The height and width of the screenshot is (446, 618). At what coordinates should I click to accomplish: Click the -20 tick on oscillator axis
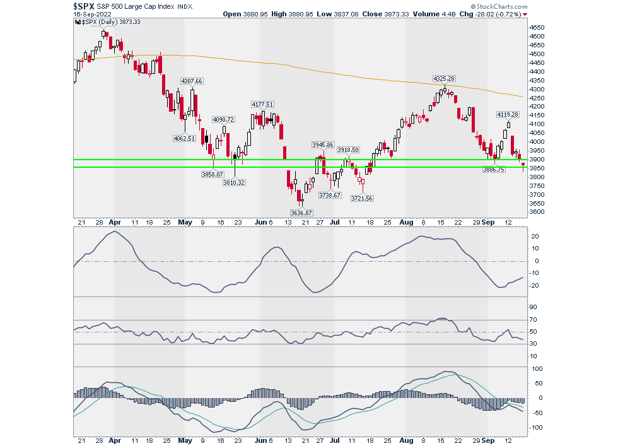pos(534,286)
